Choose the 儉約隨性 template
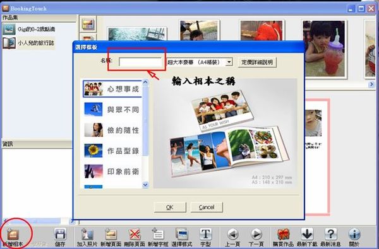 click(112, 130)
